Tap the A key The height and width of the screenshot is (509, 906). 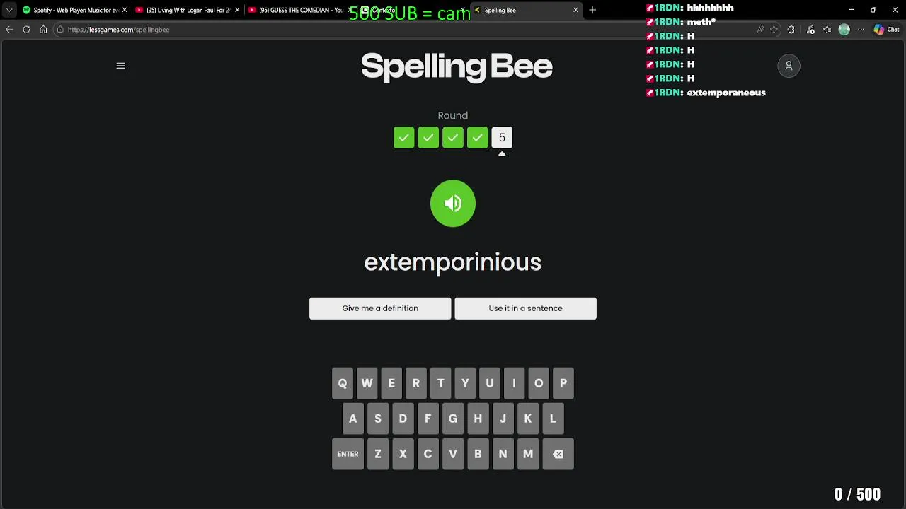point(352,419)
